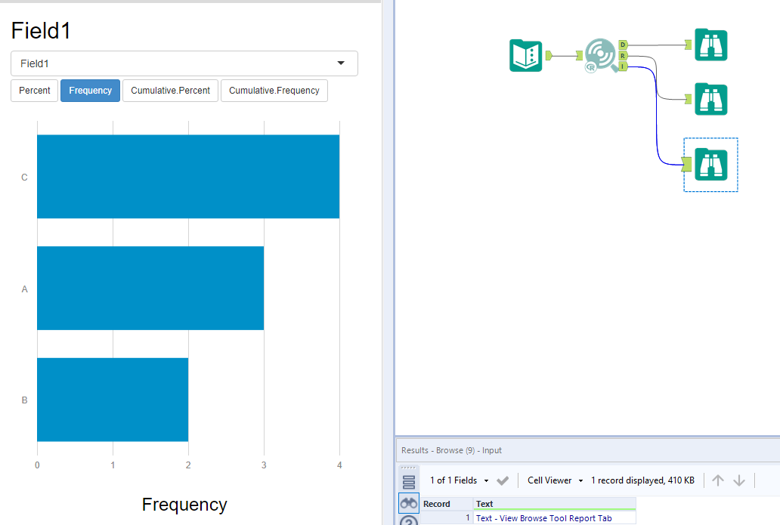This screenshot has height=525, width=780.
Task: Open the middle Browse tool connected to R output
Action: [x=710, y=99]
